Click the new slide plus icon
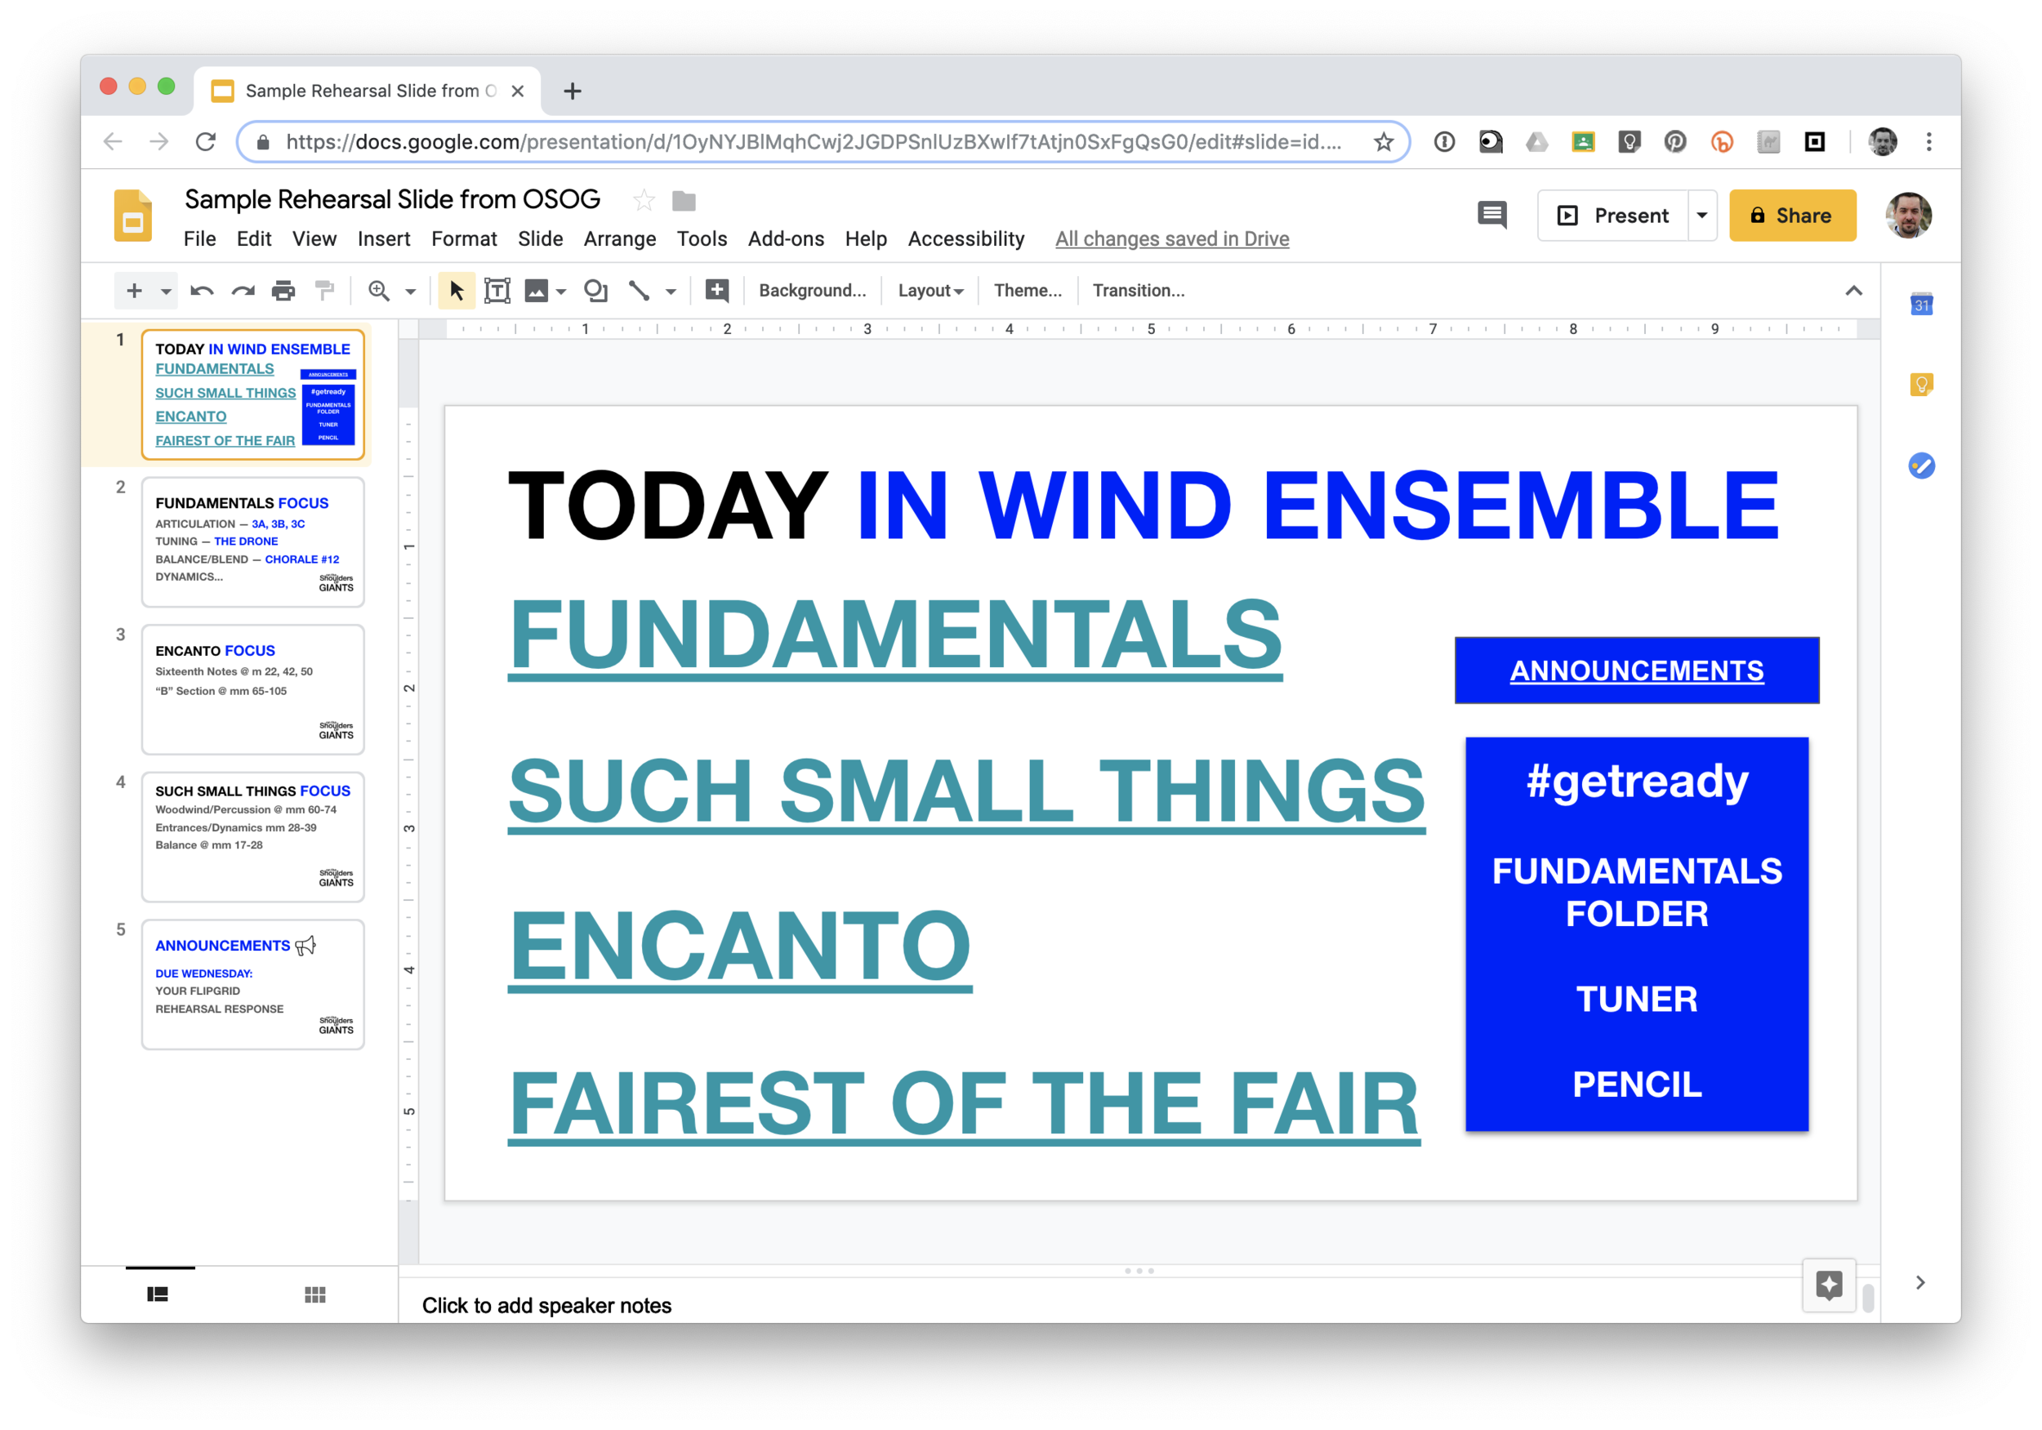This screenshot has height=1430, width=2042. click(x=134, y=291)
